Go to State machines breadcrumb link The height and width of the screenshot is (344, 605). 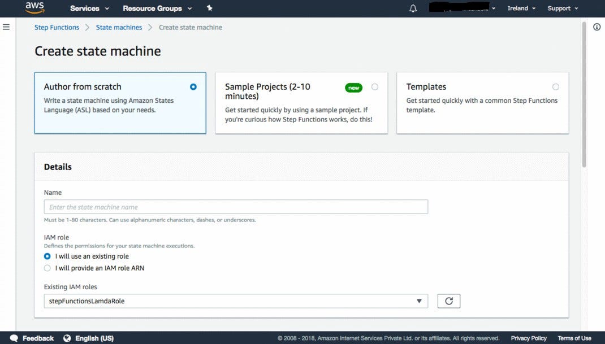119,27
